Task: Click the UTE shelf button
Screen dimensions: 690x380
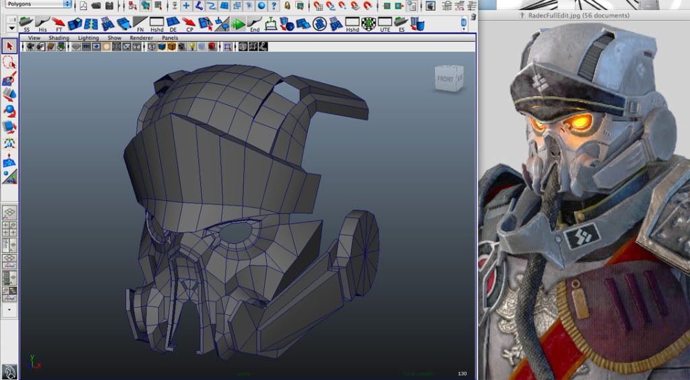Action: tap(385, 24)
